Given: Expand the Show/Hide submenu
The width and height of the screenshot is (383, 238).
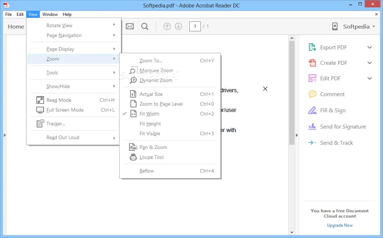Looking at the screenshot, I should pos(73,86).
